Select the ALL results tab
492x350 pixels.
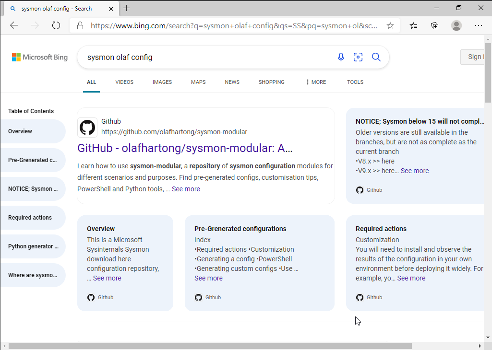pos(91,82)
